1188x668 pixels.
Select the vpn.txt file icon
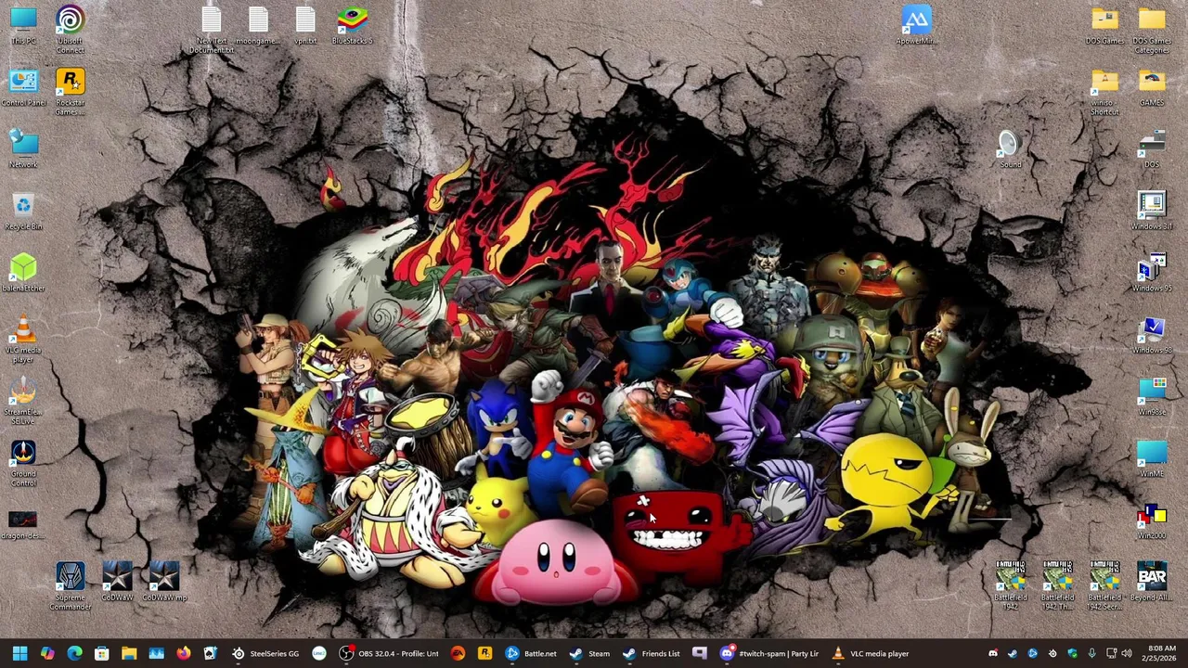point(305,26)
